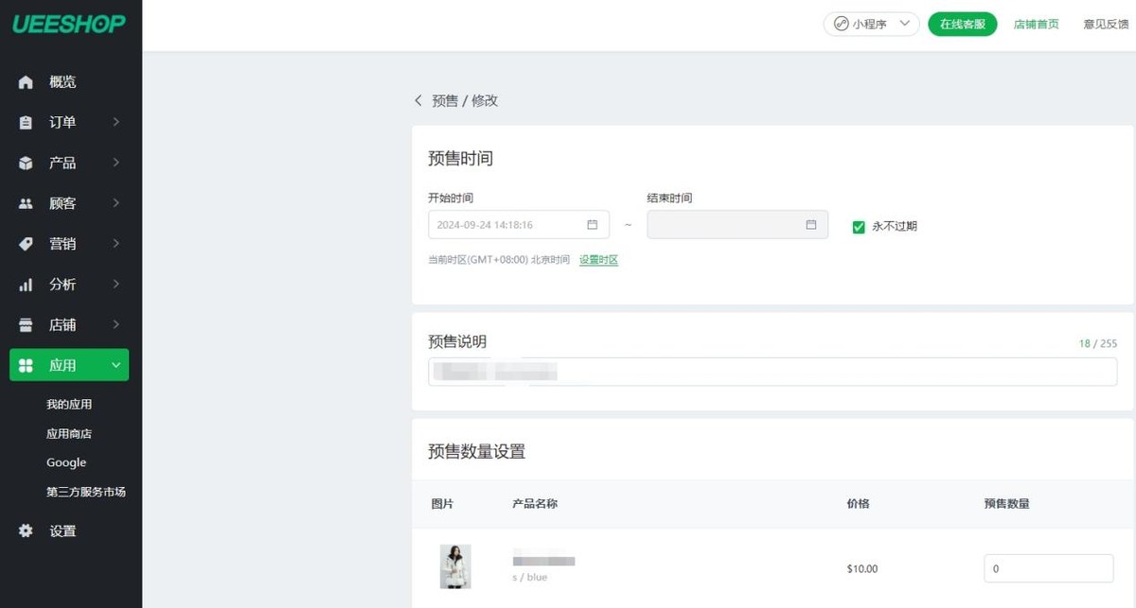This screenshot has height=608, width=1136.
Task: Expand the 顾客 menu chevron
Action: click(x=115, y=203)
